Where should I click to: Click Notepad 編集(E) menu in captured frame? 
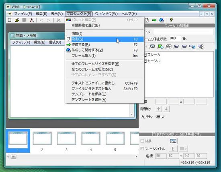(39, 42)
